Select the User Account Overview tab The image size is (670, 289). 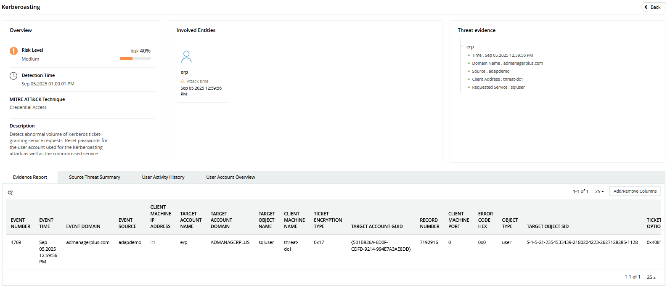[230, 177]
